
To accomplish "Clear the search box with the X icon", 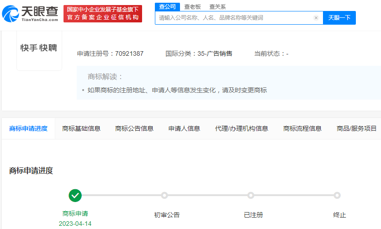I will coord(316,18).
